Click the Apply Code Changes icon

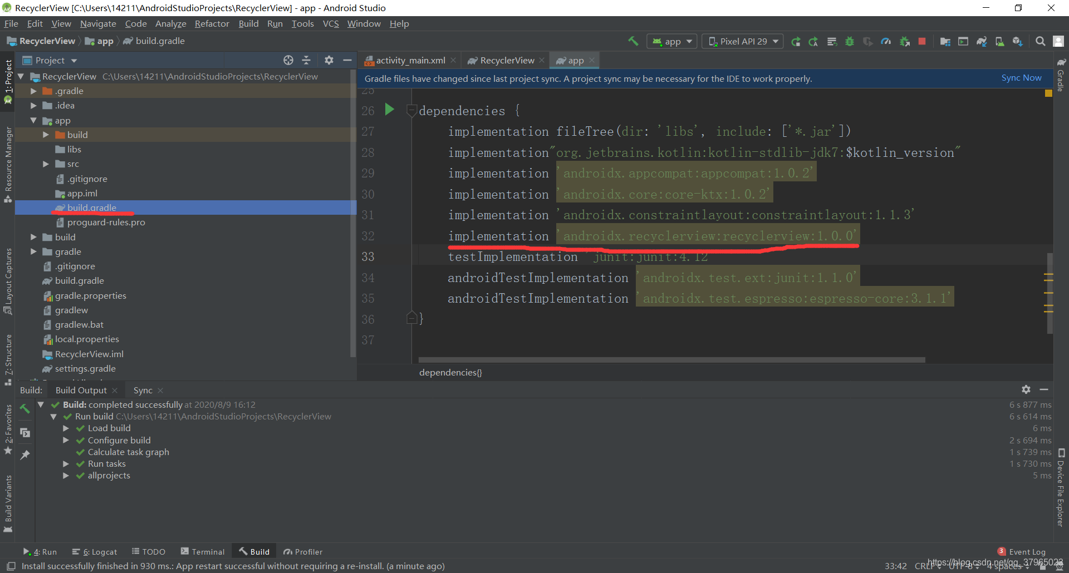pos(832,42)
